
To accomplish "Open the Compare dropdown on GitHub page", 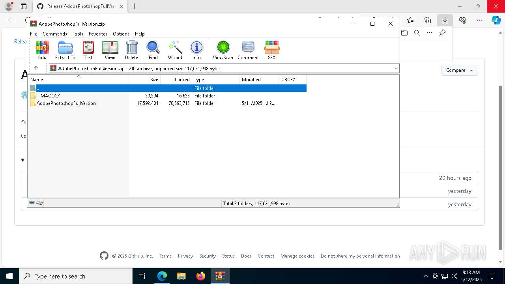I will pyautogui.click(x=459, y=70).
